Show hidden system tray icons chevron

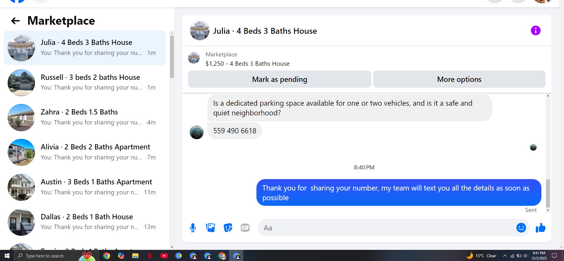(x=505, y=256)
